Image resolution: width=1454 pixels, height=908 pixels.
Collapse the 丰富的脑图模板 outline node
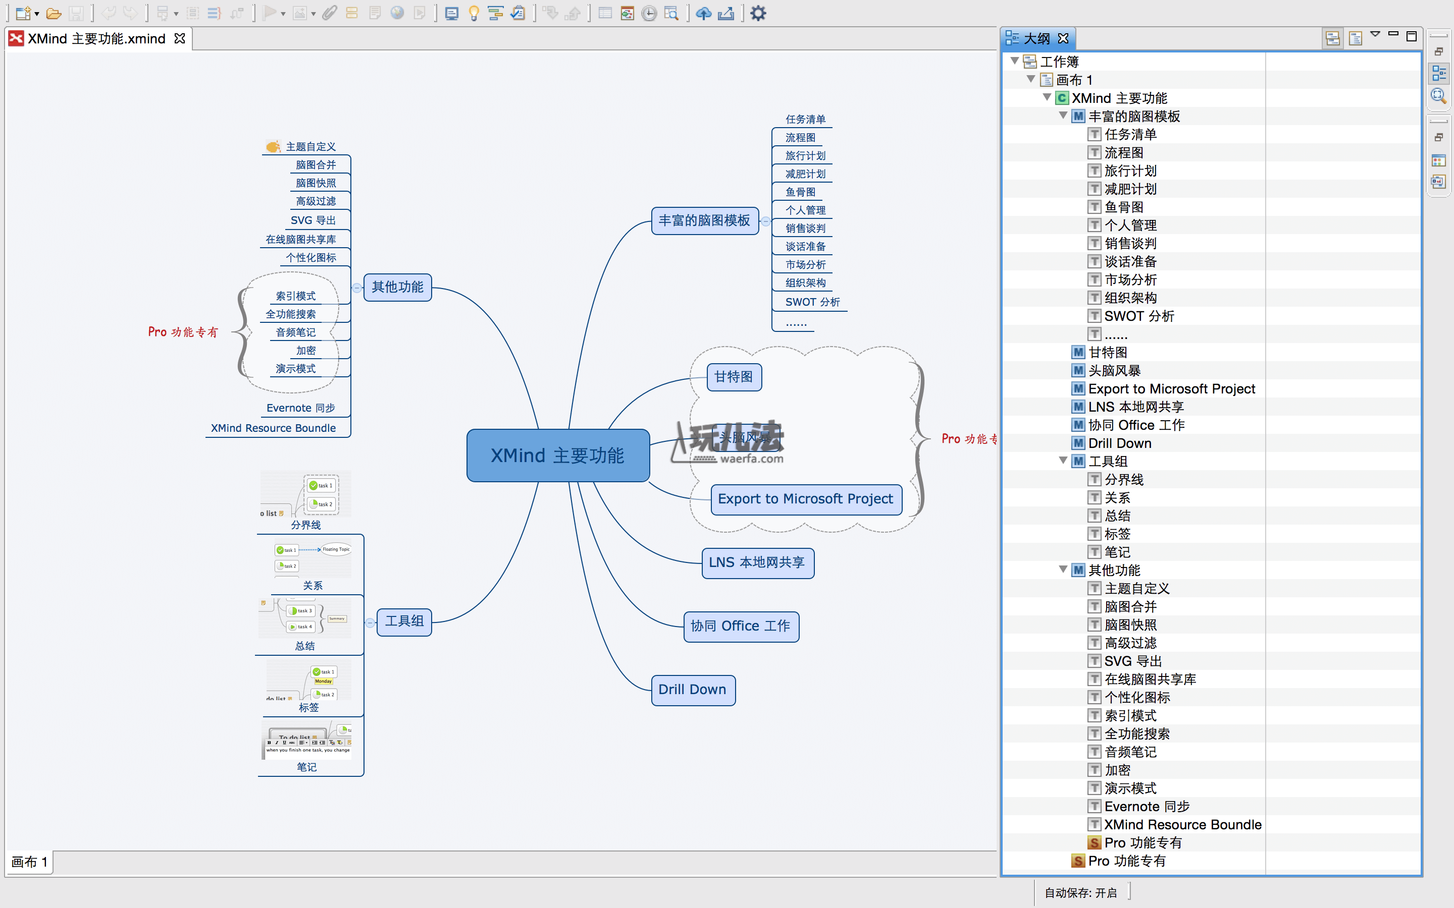click(1063, 116)
